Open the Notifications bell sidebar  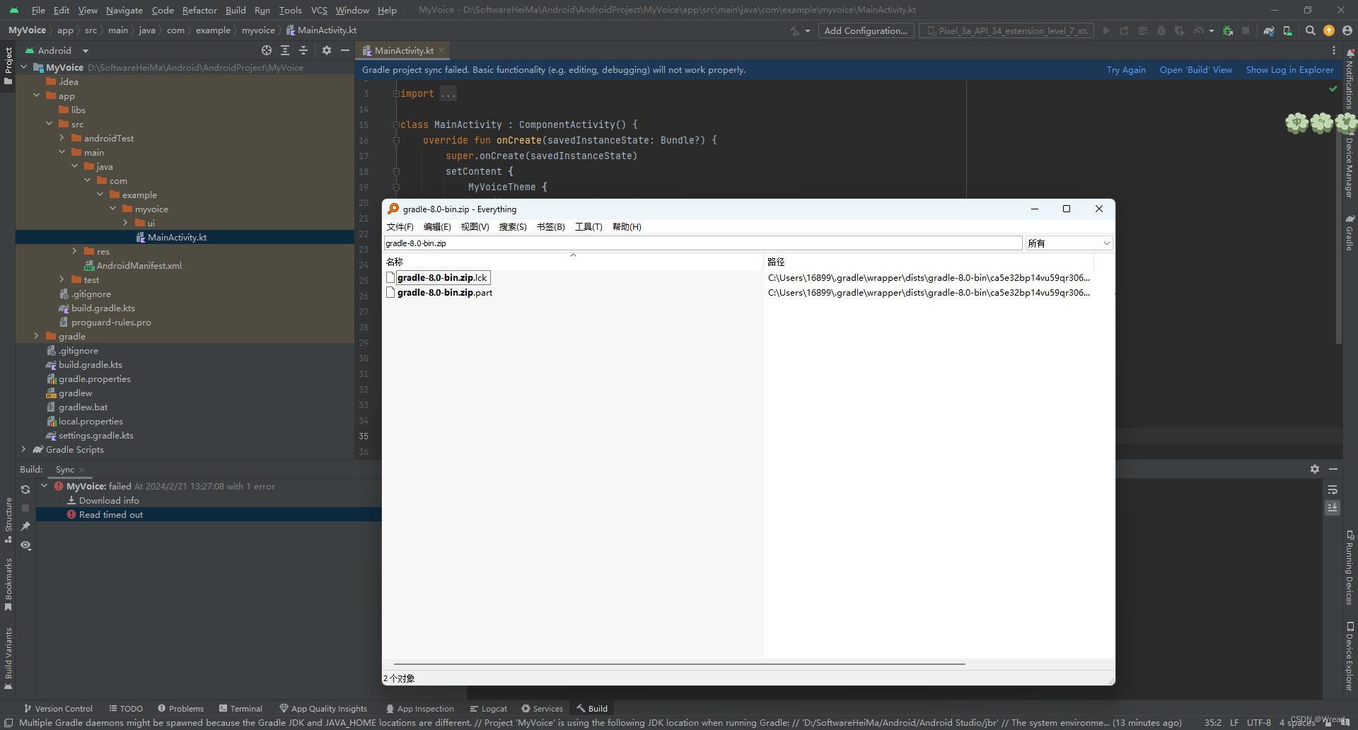(1350, 78)
